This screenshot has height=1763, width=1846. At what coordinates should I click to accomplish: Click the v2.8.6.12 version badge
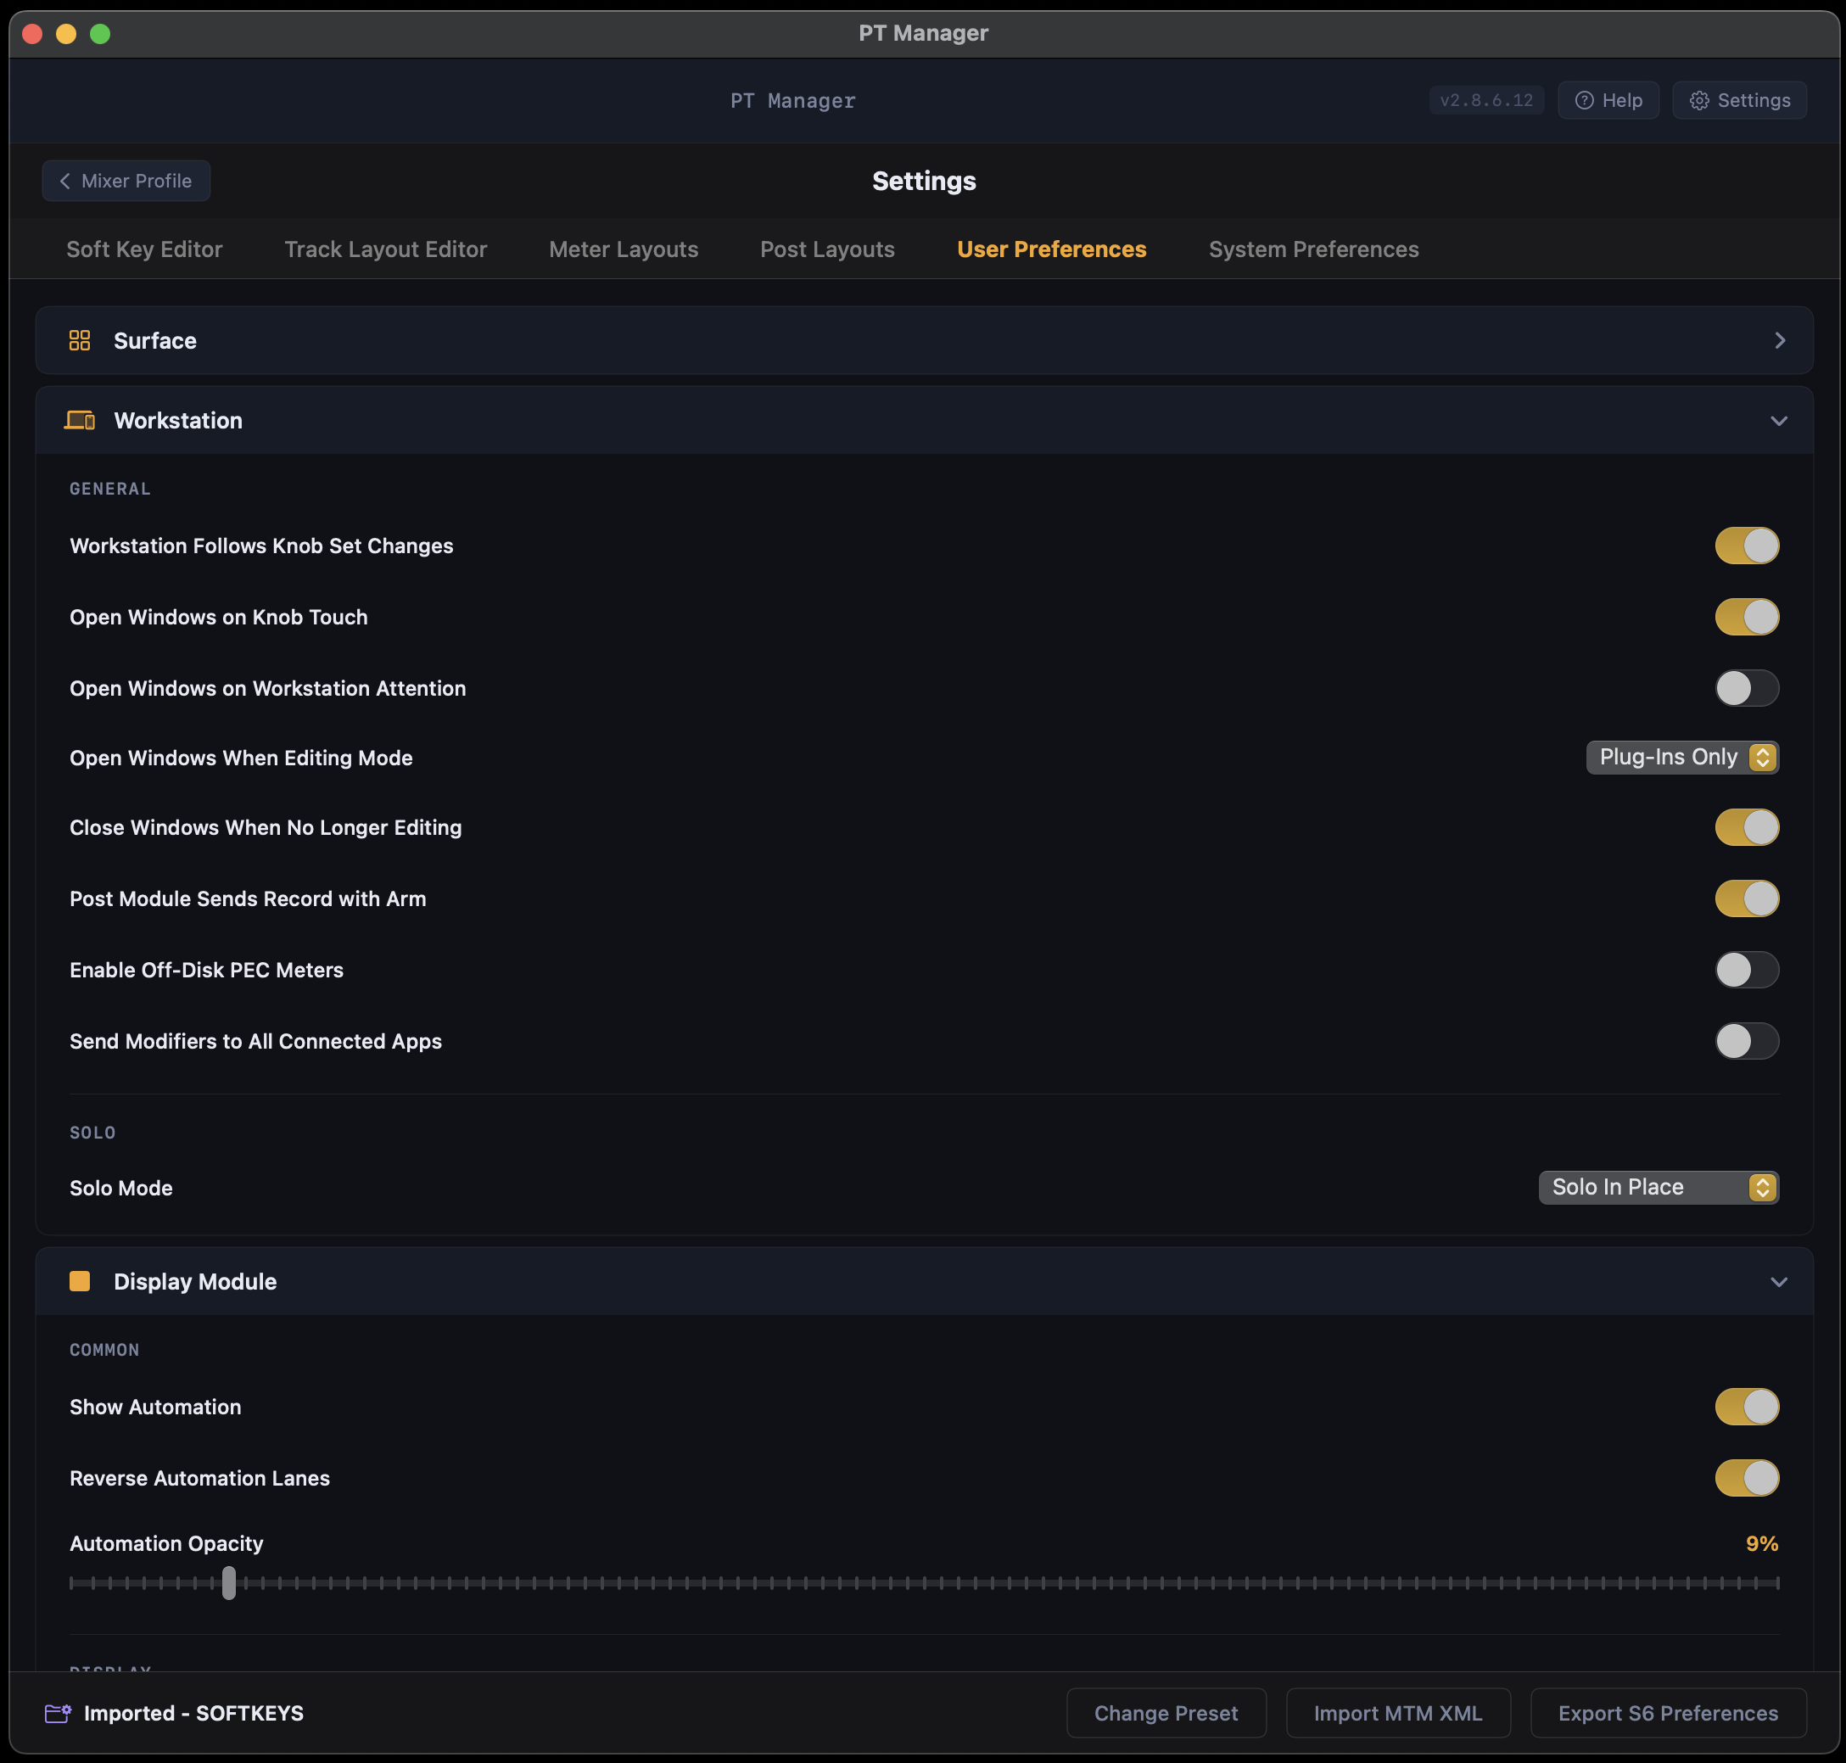point(1487,101)
